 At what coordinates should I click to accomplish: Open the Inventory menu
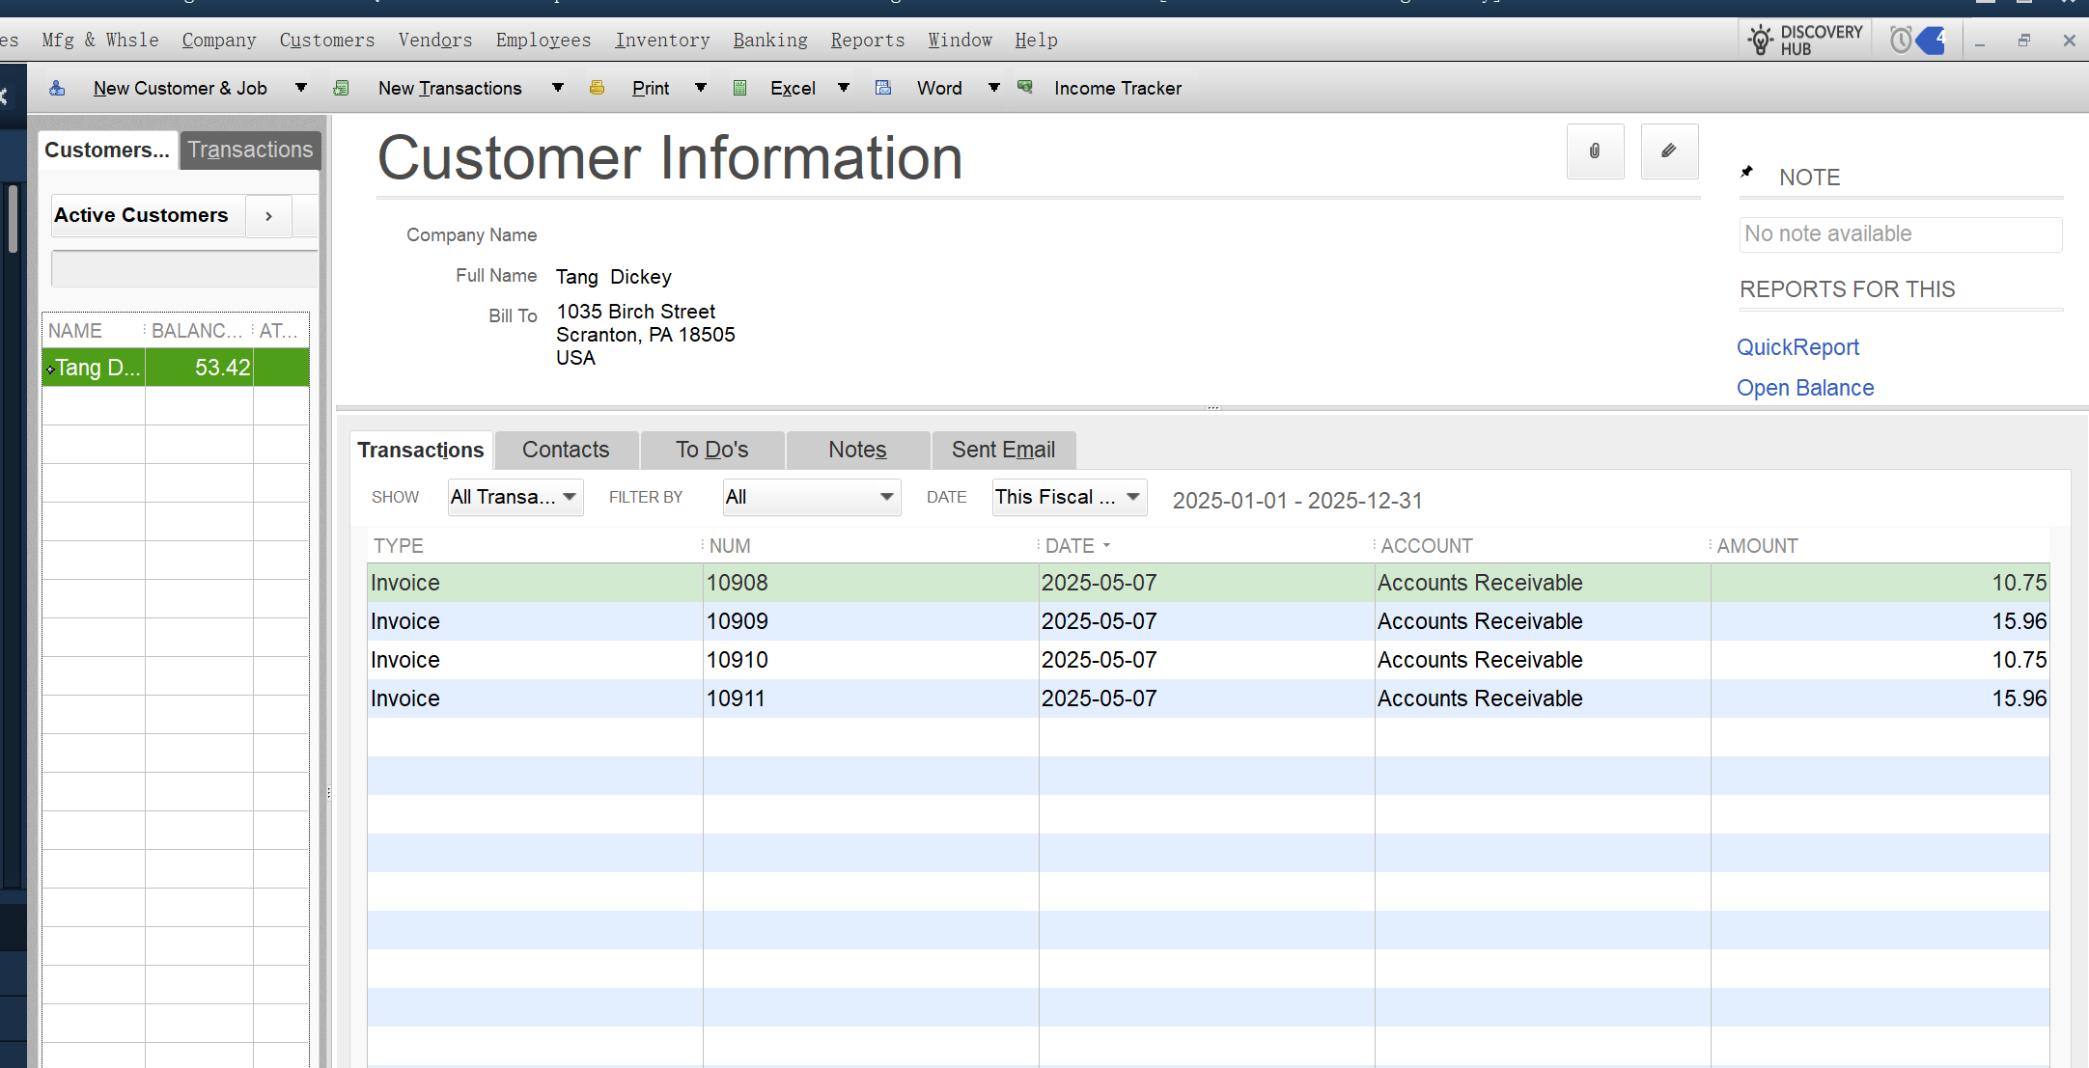(x=662, y=40)
